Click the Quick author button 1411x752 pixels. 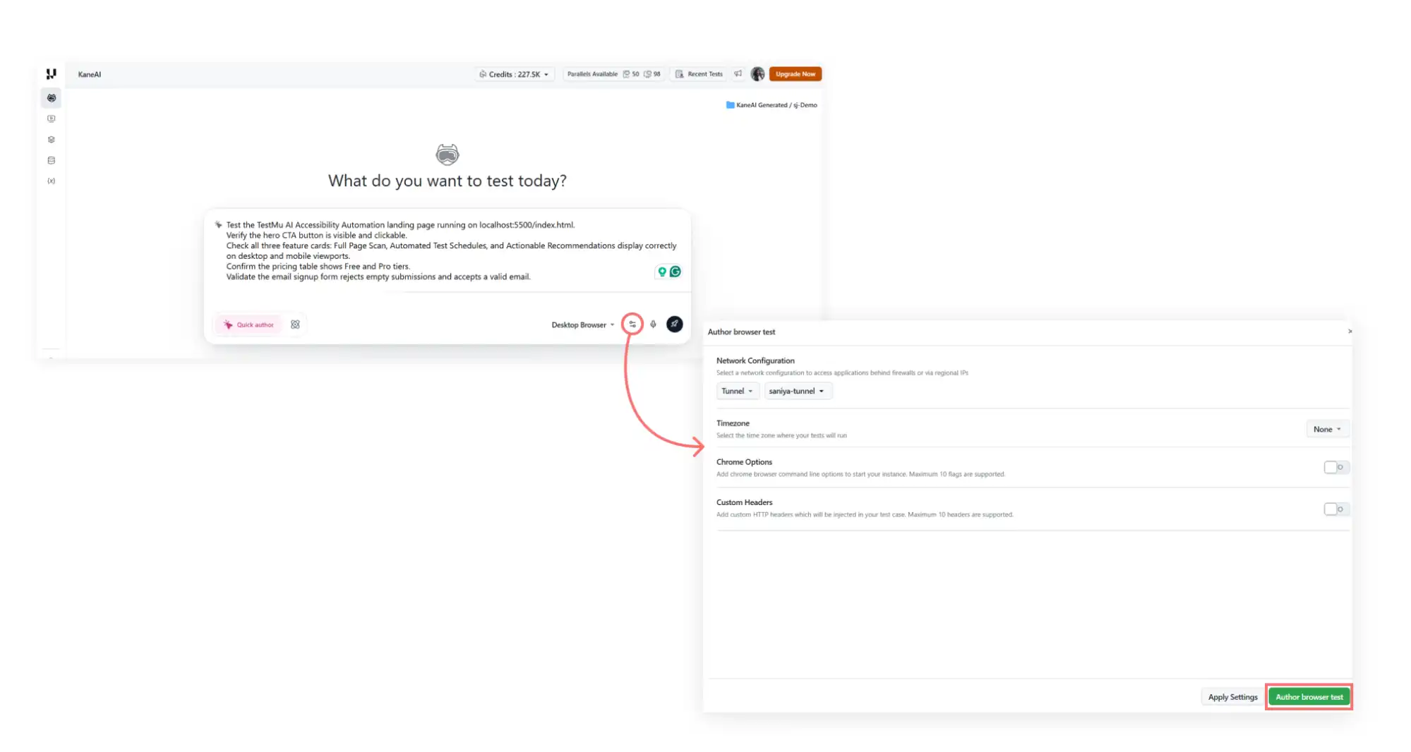tap(248, 325)
